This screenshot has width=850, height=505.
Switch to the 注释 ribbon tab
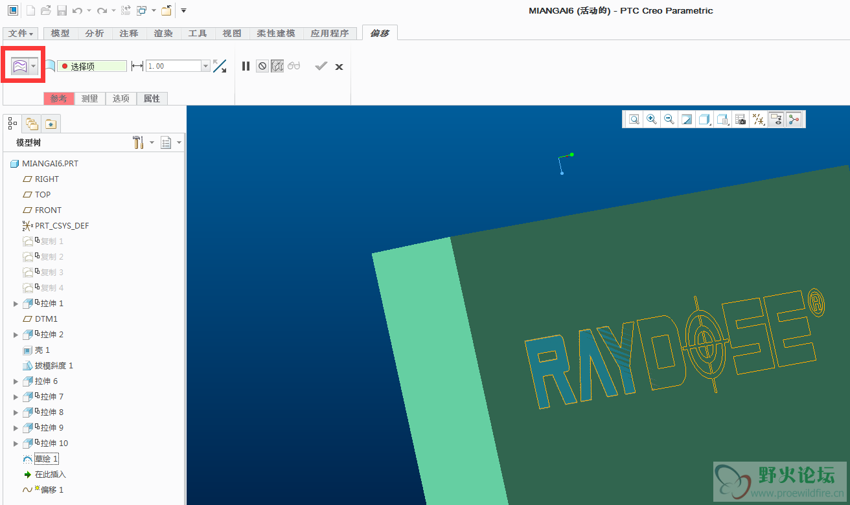tap(129, 33)
